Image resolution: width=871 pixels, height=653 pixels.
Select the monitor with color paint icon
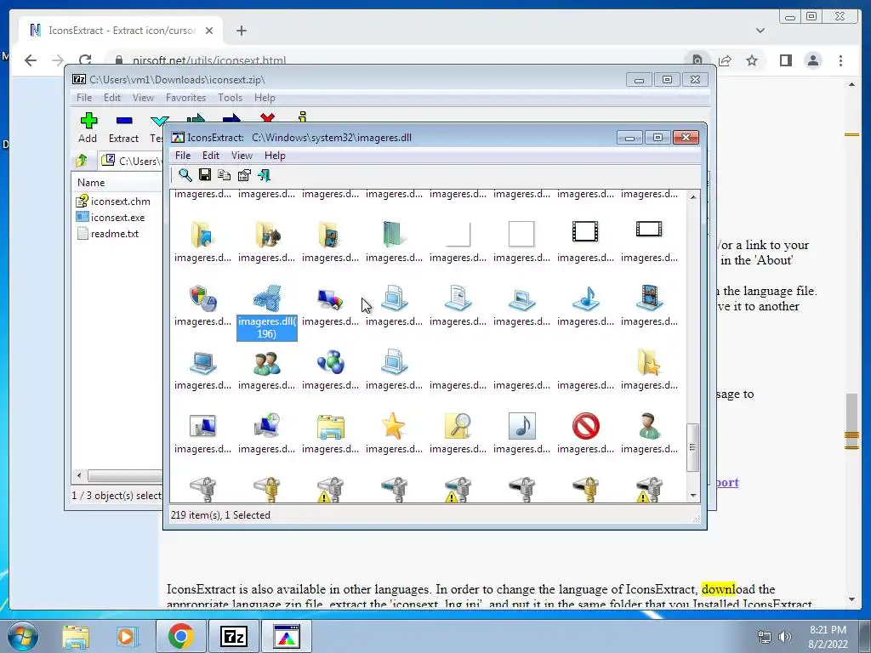330,298
